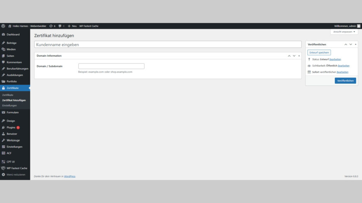
Task: Click the comments bubble icon in admin bar
Action: click(x=60, y=26)
